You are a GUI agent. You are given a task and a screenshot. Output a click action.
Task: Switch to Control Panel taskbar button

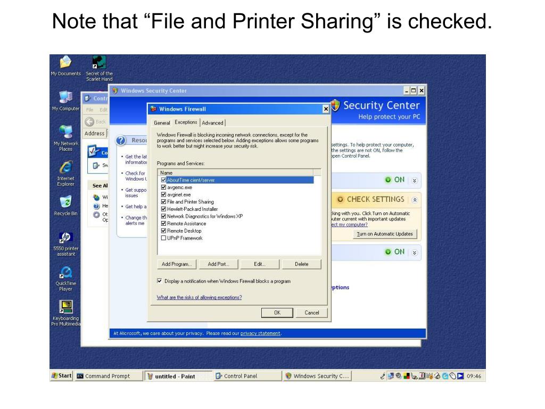coord(247,376)
